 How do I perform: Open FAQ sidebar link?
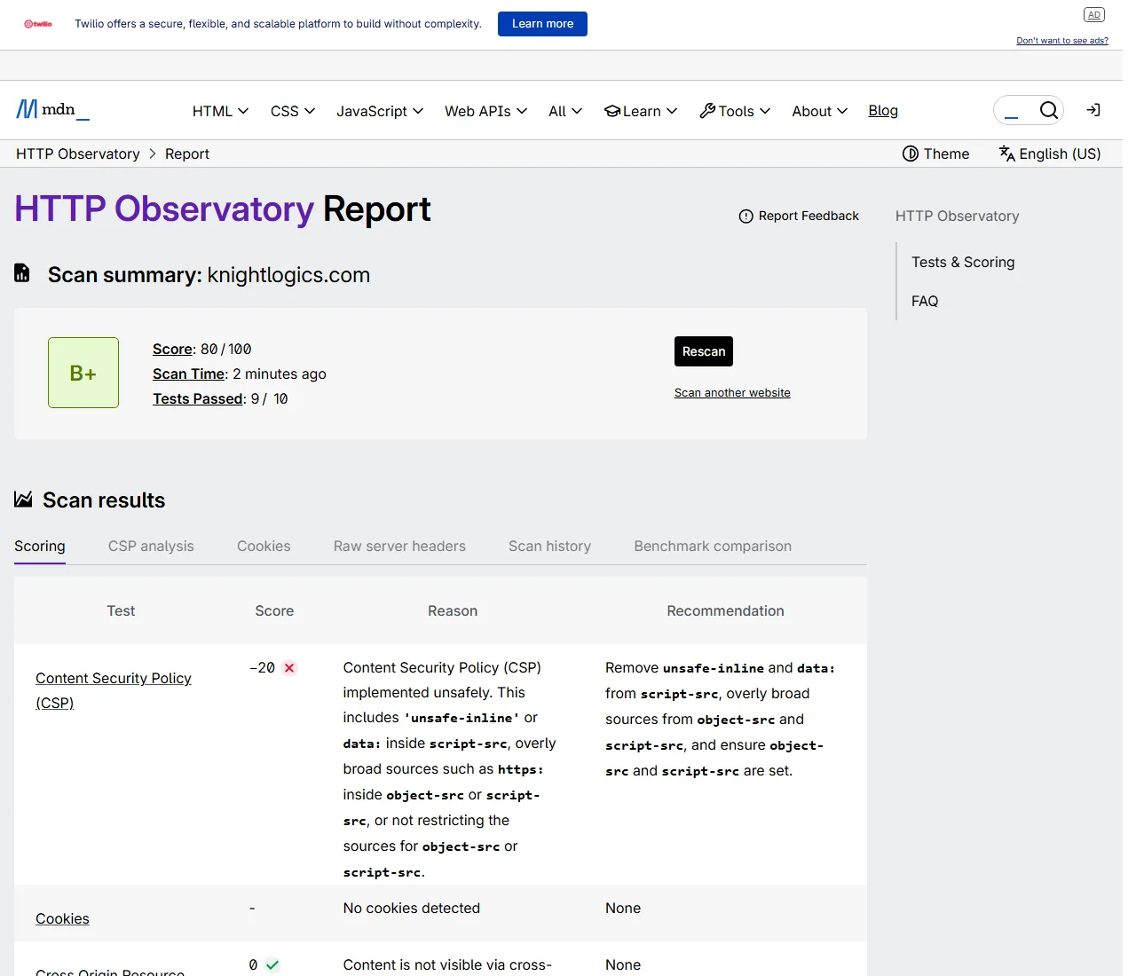(925, 301)
